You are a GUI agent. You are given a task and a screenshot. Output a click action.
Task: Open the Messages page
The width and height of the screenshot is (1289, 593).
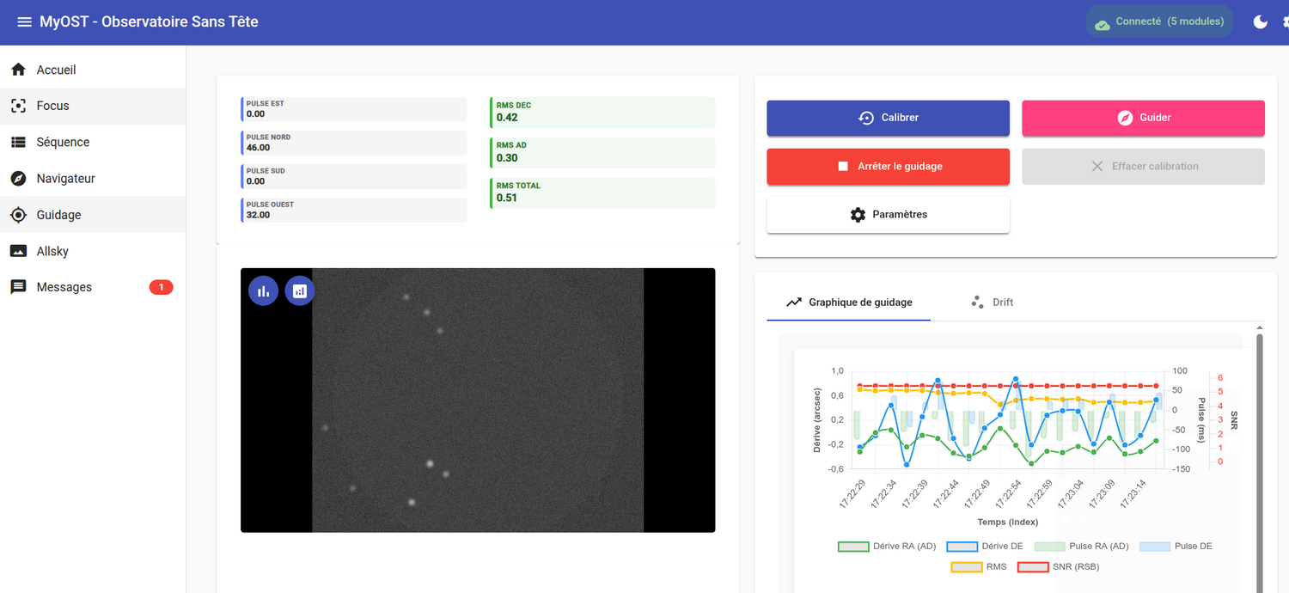(93, 287)
